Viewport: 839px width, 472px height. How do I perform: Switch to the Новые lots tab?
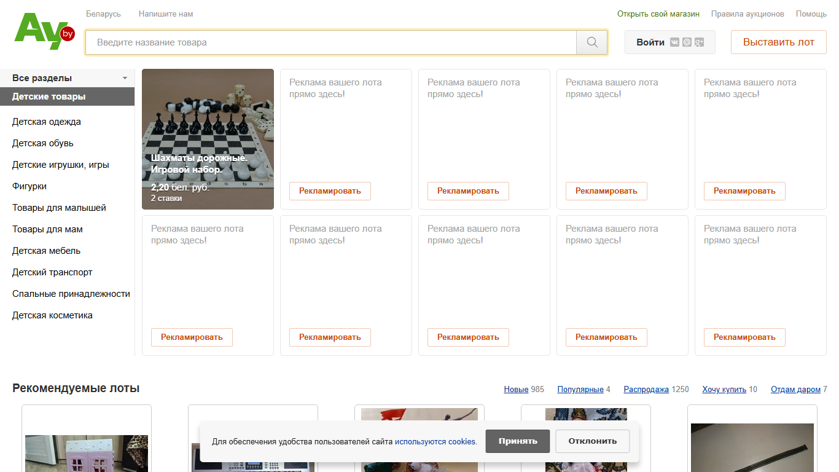pyautogui.click(x=516, y=389)
